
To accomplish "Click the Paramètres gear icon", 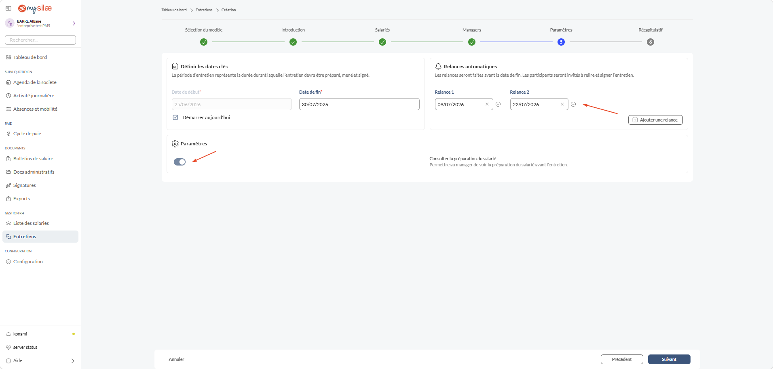I will [175, 144].
